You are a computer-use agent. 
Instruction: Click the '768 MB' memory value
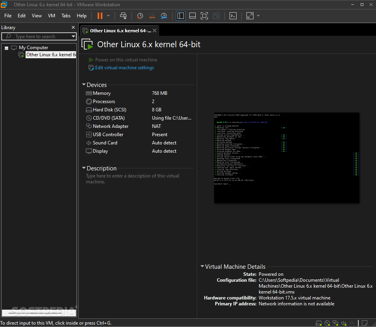[x=159, y=93]
